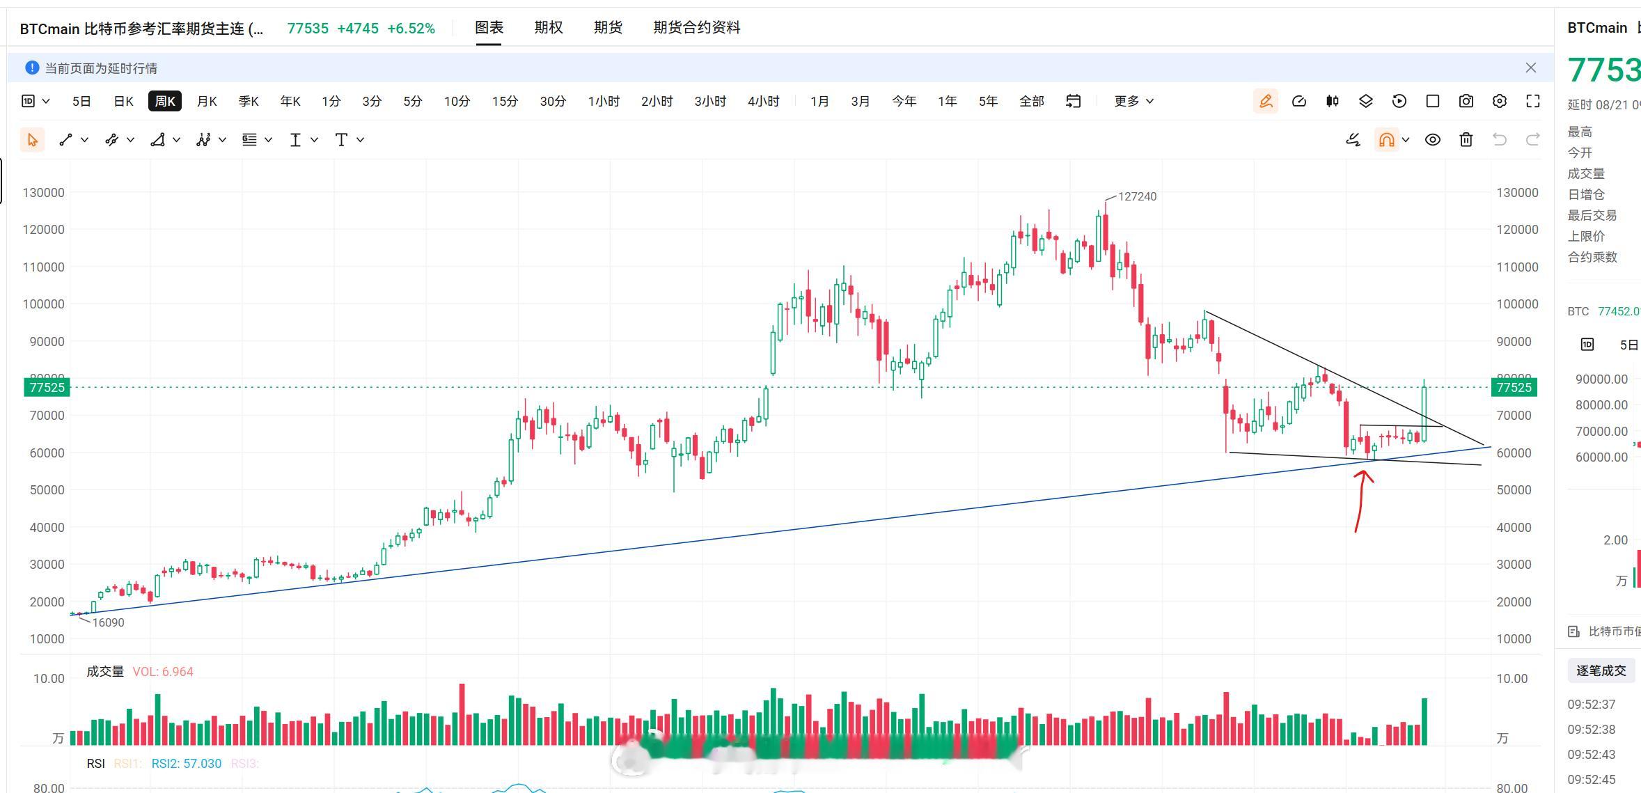Select the cursor pointer tool
Viewport: 1641px width, 793px height.
[x=32, y=140]
